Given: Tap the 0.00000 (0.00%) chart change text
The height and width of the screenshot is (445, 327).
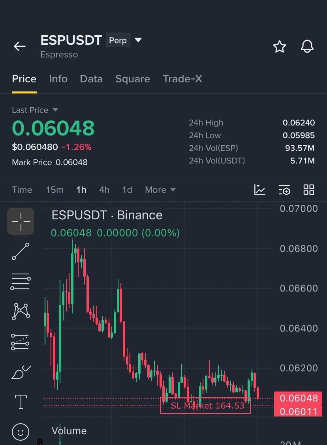Looking at the screenshot, I should tap(138, 233).
